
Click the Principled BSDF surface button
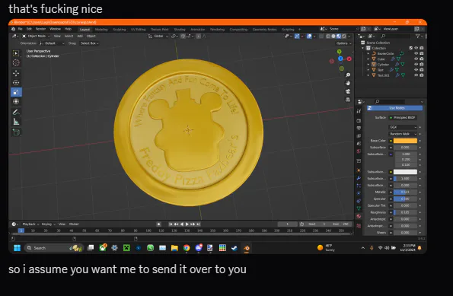[403, 117]
